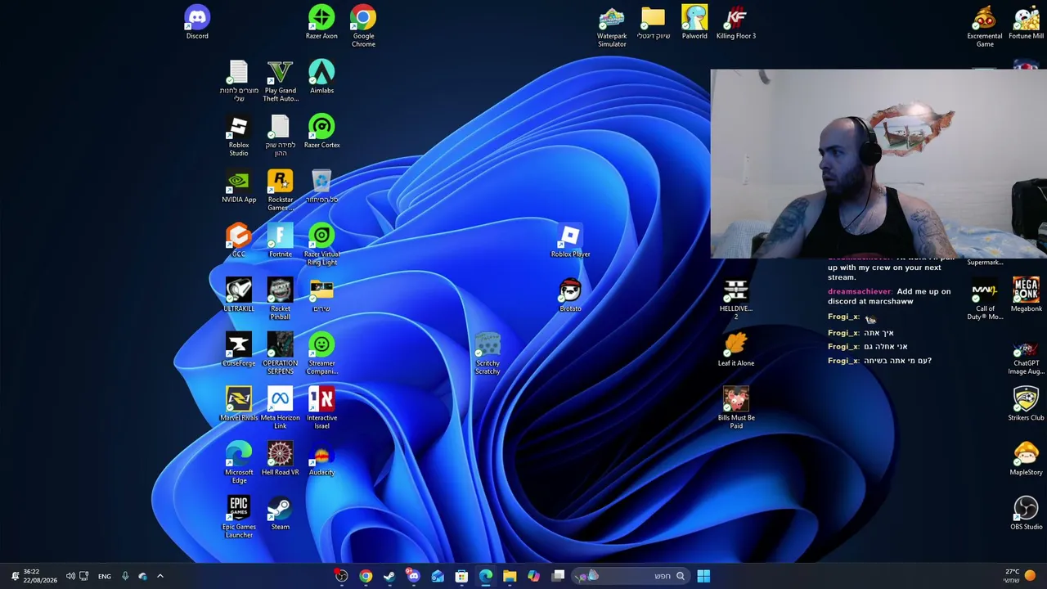Select the Steam desktop shortcut
Screen dimensions: 1047x589
click(x=280, y=514)
